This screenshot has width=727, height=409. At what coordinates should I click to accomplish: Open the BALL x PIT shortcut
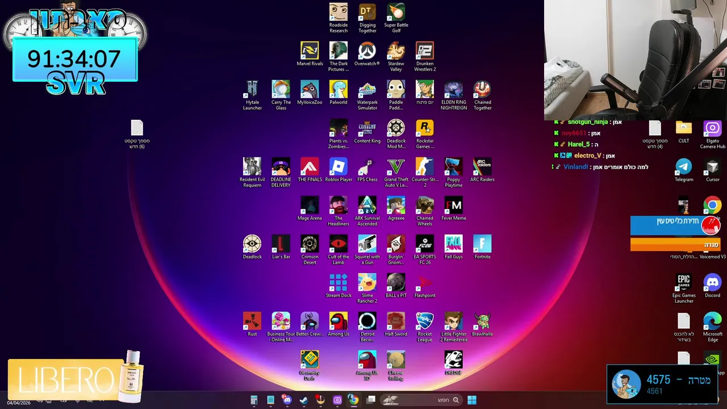click(x=396, y=286)
